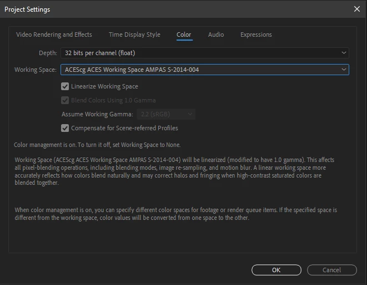Click the Depth label
367x285 pixels.
pos(48,53)
